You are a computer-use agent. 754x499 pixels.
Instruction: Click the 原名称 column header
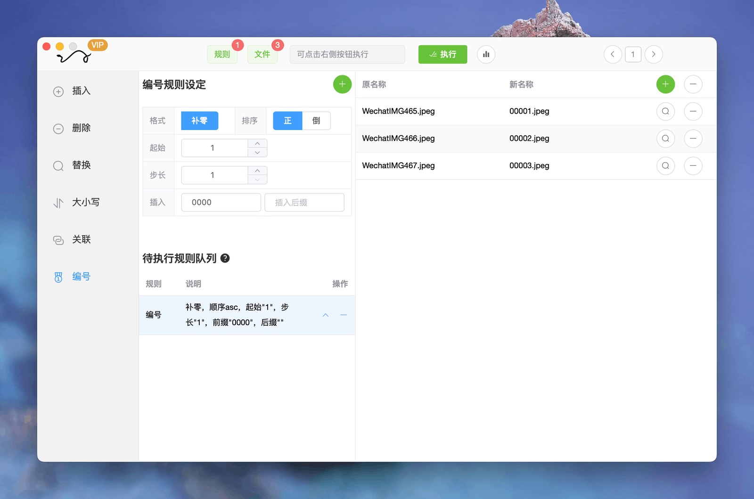point(374,84)
